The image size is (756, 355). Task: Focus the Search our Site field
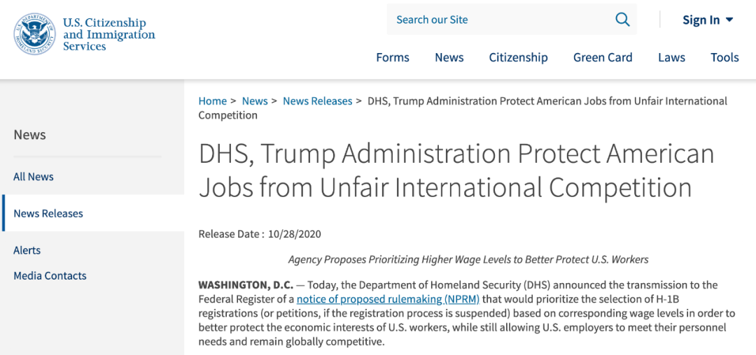point(500,20)
